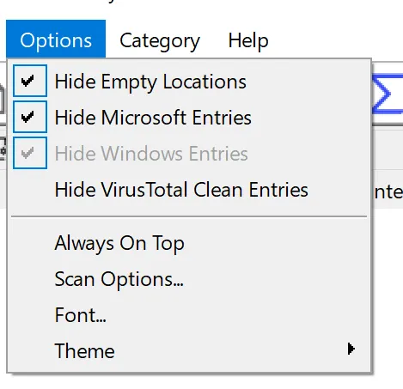The image size is (403, 389).
Task: Click the blue Sigma toolbar icon
Action: (x=388, y=94)
